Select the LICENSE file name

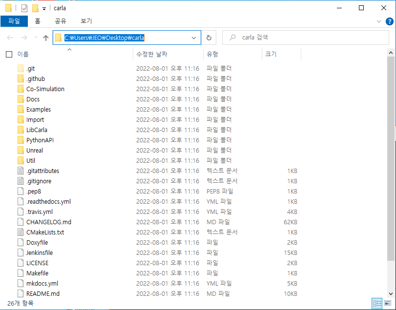(38, 263)
